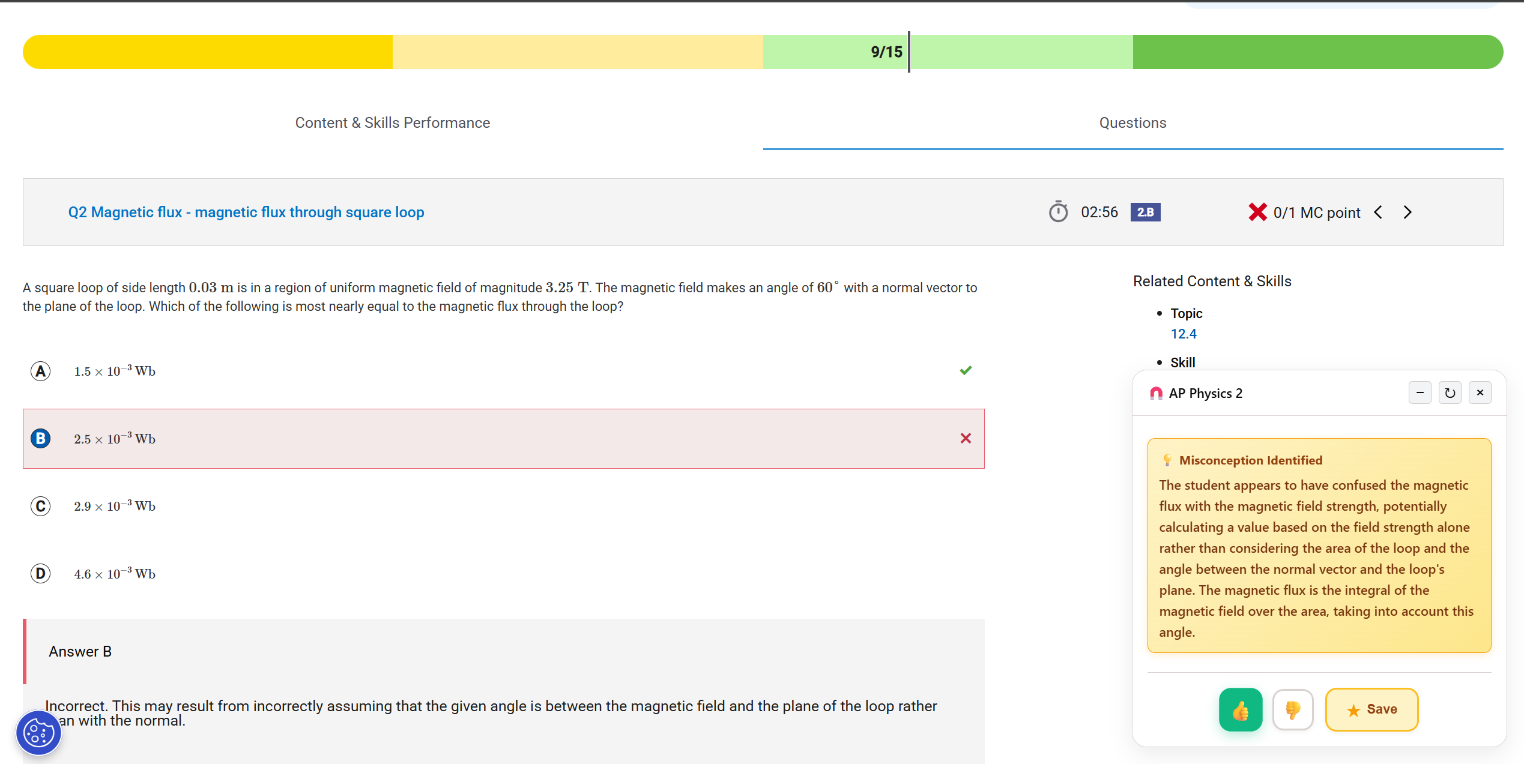This screenshot has width=1524, height=764.
Task: Select answer choice C radio button
Action: (40, 506)
